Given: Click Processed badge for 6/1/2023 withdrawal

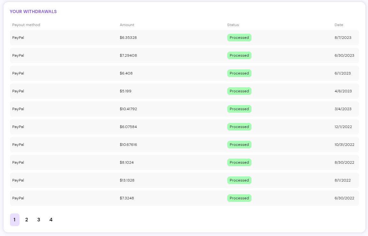Looking at the screenshot, I should [239, 73].
